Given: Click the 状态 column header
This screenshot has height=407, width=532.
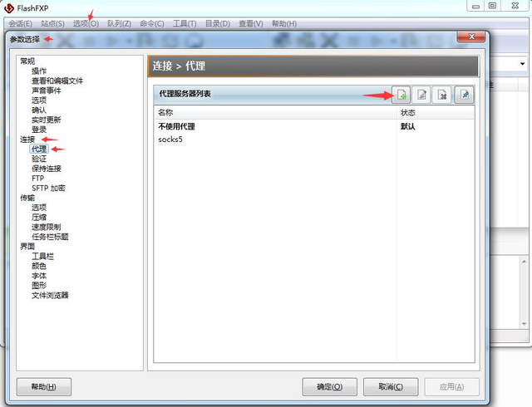Looking at the screenshot, I should pyautogui.click(x=436, y=113).
